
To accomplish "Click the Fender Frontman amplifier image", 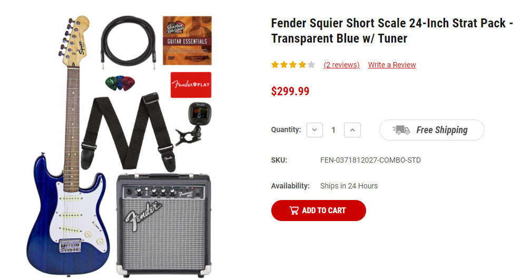I will pyautogui.click(x=163, y=224).
